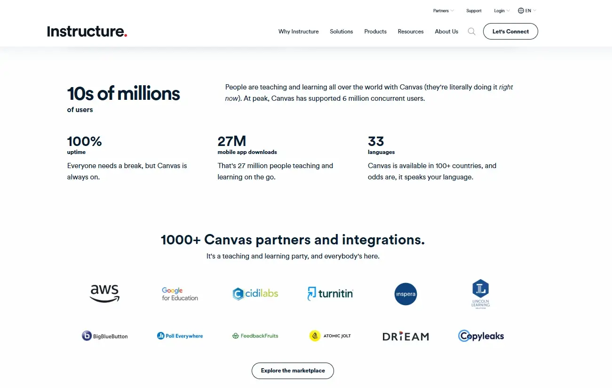
Task: Click the Let's Connect button
Action: tap(510, 32)
